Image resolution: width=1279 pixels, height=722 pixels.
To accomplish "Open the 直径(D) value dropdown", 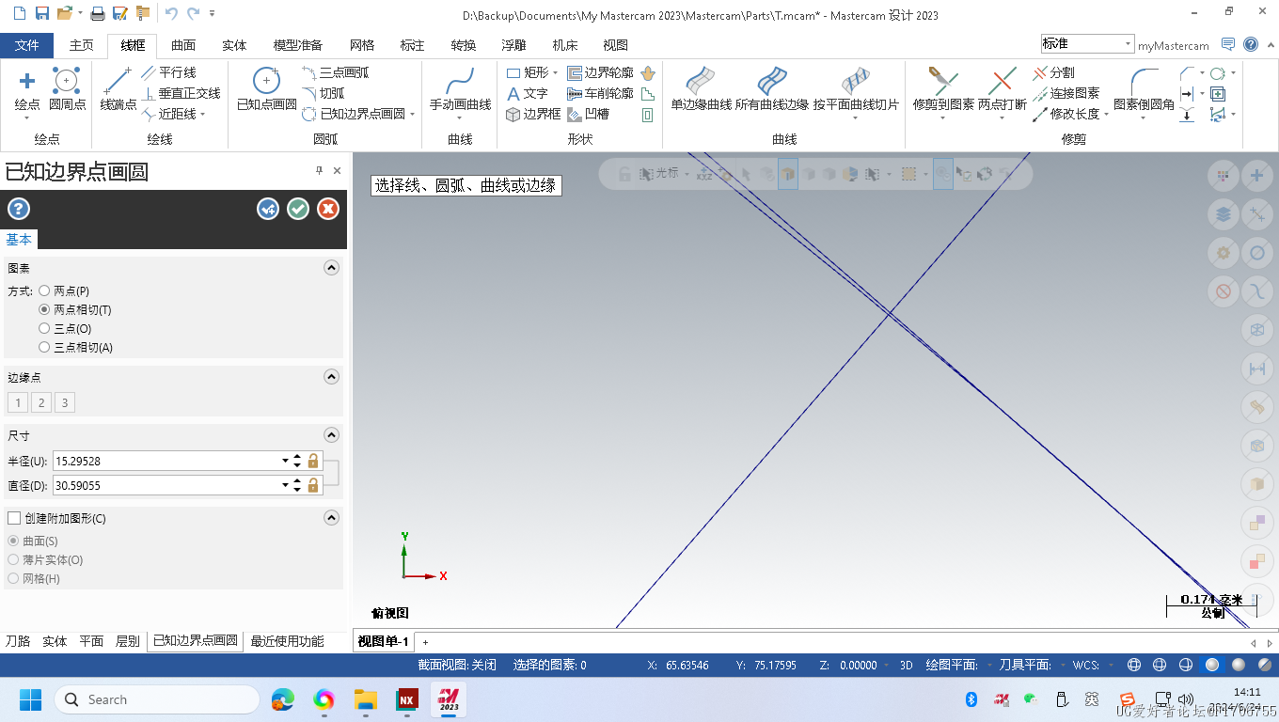I will (285, 485).
